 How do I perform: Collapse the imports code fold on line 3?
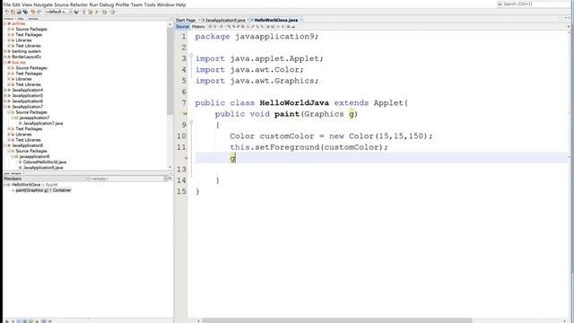191,56
